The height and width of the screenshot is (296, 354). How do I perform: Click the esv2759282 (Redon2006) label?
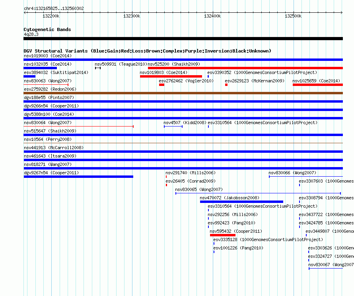coord(50,89)
